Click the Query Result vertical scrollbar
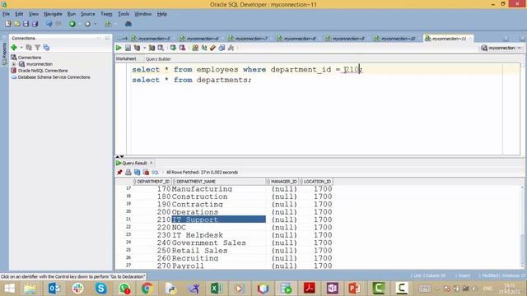This screenshot has width=527, height=296. click(522, 227)
